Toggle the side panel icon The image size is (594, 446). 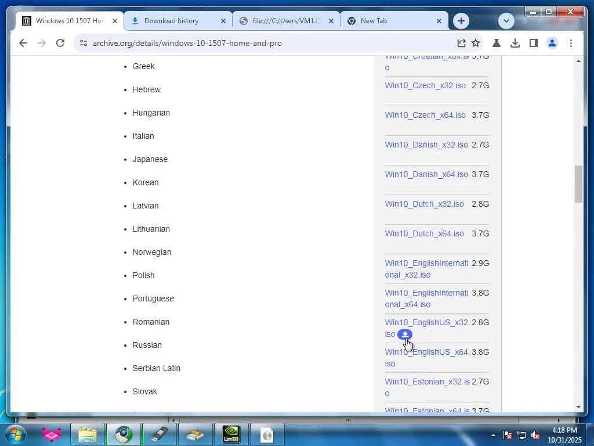point(534,43)
